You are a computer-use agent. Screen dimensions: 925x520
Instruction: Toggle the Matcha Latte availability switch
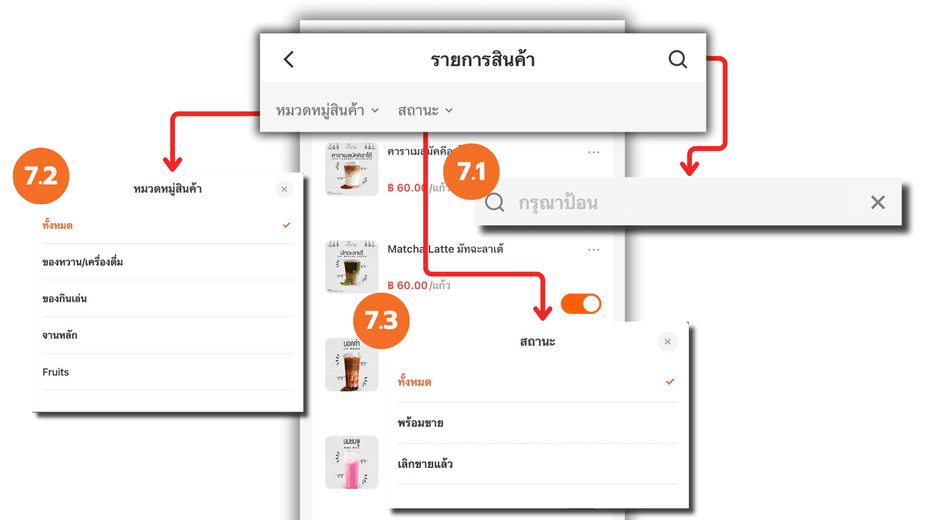click(x=581, y=304)
